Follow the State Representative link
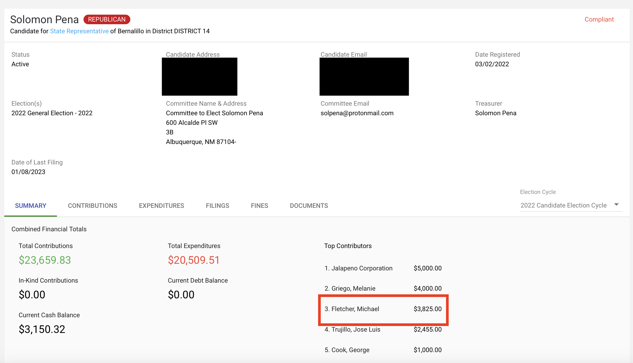This screenshot has height=363, width=633. [79, 31]
